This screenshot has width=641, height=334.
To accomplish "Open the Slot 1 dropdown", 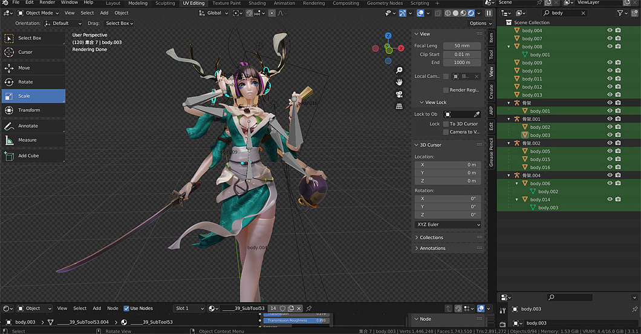I will coord(189,309).
